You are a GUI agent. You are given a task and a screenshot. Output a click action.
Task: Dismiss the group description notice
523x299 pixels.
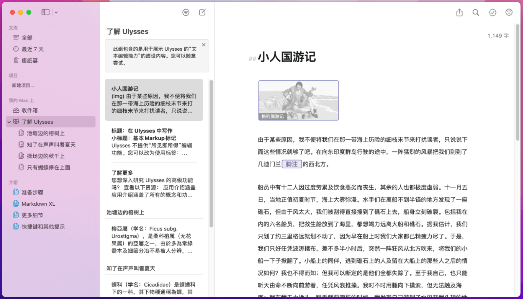[x=204, y=45]
